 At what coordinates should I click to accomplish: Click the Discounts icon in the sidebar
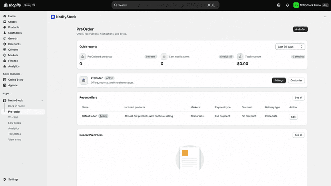[5, 44]
